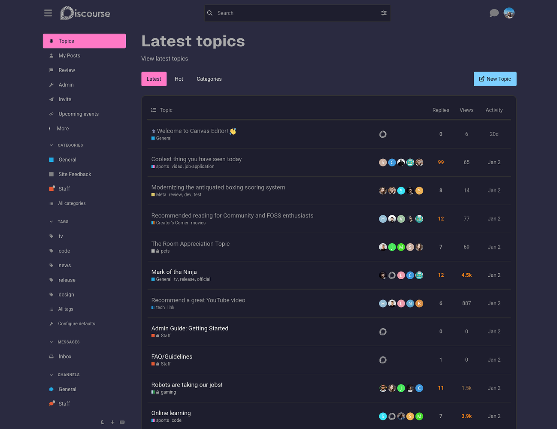The height and width of the screenshot is (429, 557).
Task: Open search filter options icon
Action: click(x=384, y=13)
